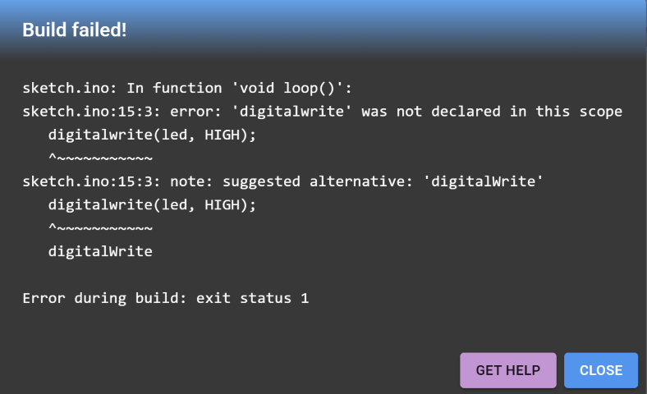Click quoted 'digitalWrite' in the note line

coord(483,181)
